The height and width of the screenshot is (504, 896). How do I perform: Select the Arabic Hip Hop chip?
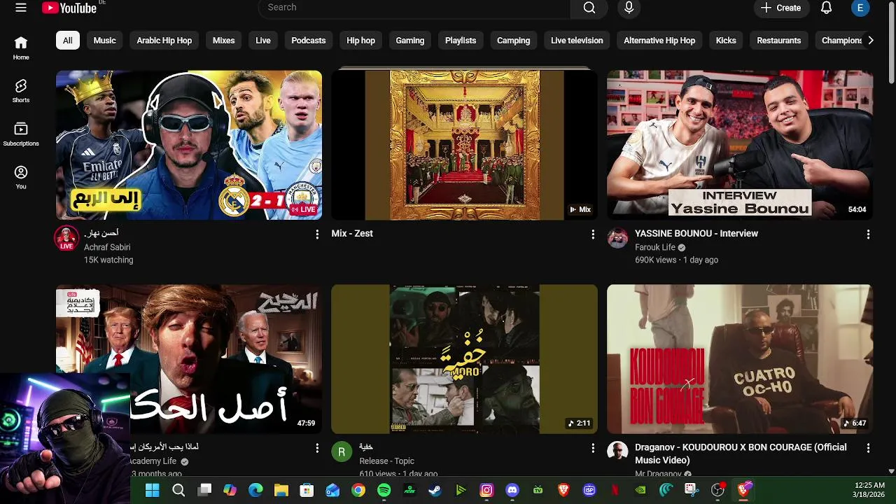coord(164,41)
